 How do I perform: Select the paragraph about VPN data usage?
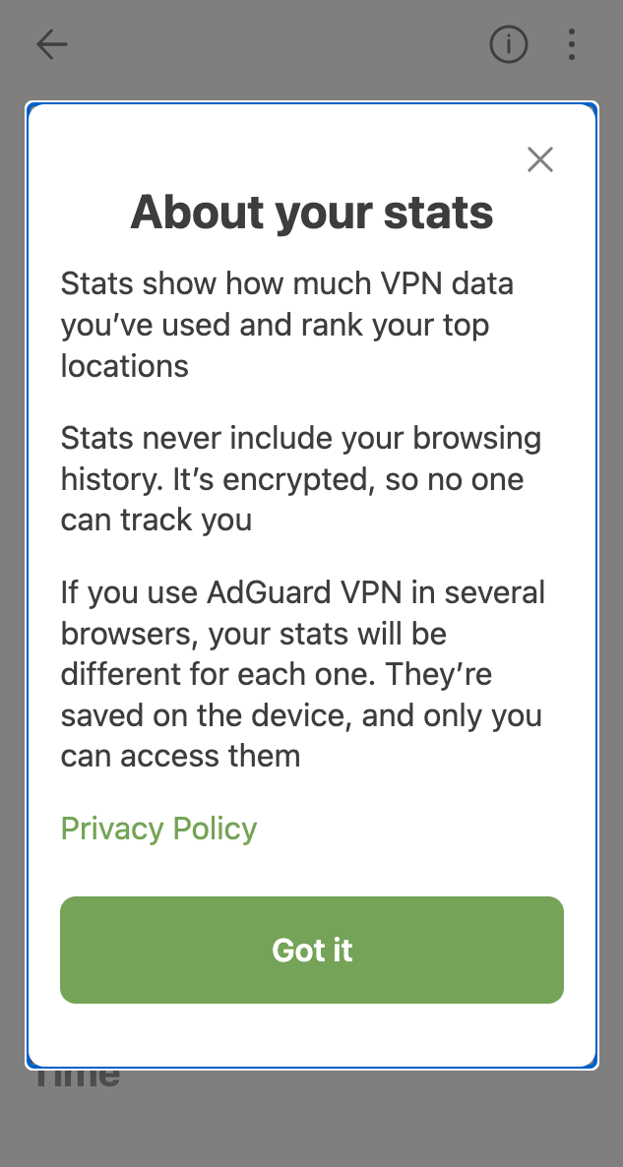pyautogui.click(x=287, y=325)
